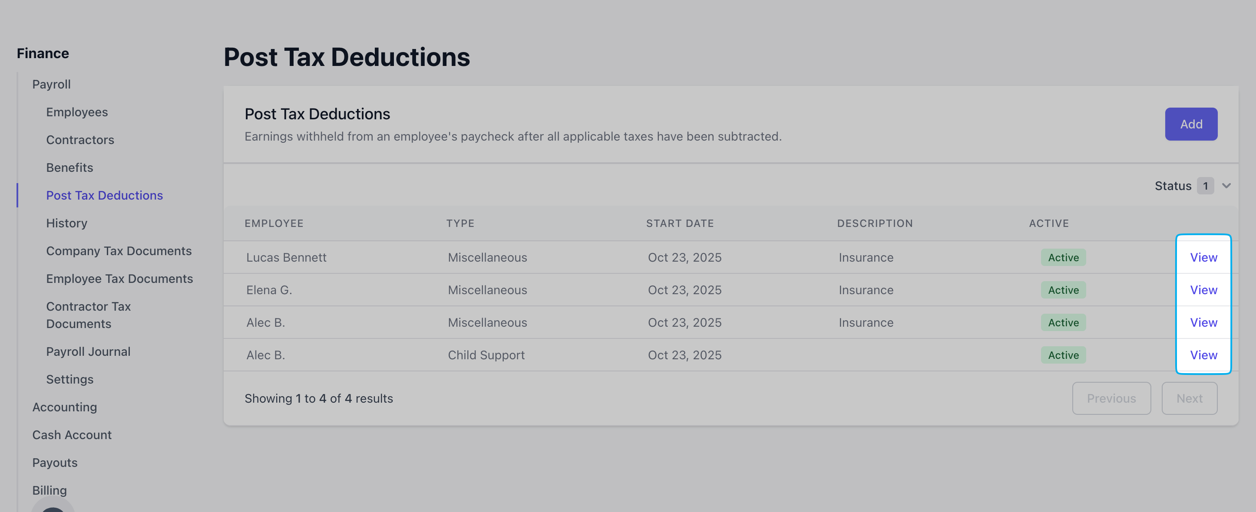Open the Employees payroll page
The image size is (1256, 512).
(x=76, y=112)
